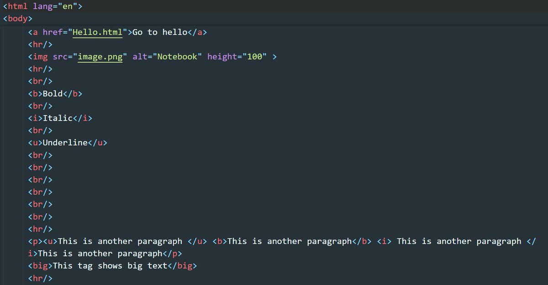Open the underlined Hello.html href link

pyautogui.click(x=97, y=32)
